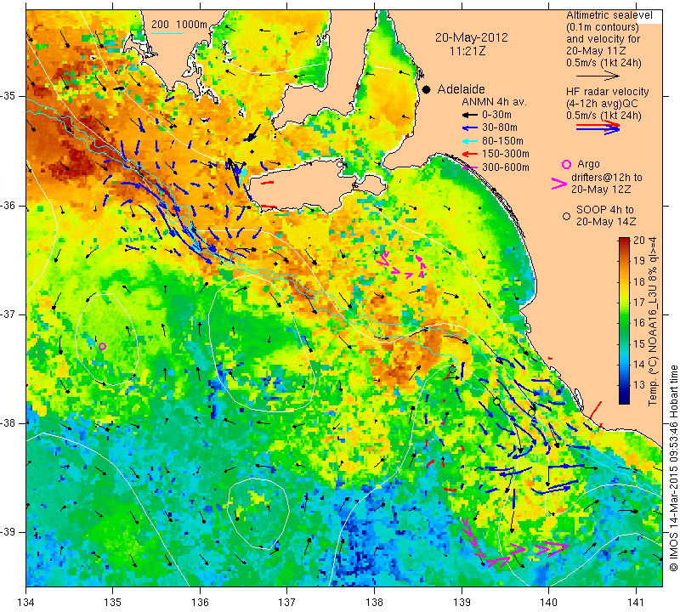Click the colorbar tick label '20'
This screenshot has width=680, height=612.
click(639, 241)
